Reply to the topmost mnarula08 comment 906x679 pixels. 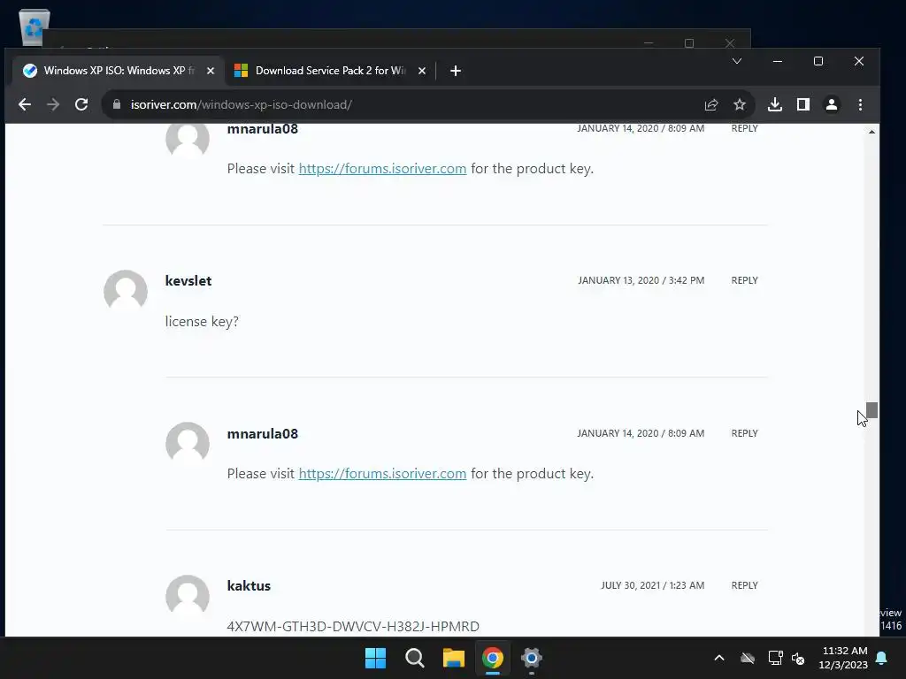tap(744, 128)
